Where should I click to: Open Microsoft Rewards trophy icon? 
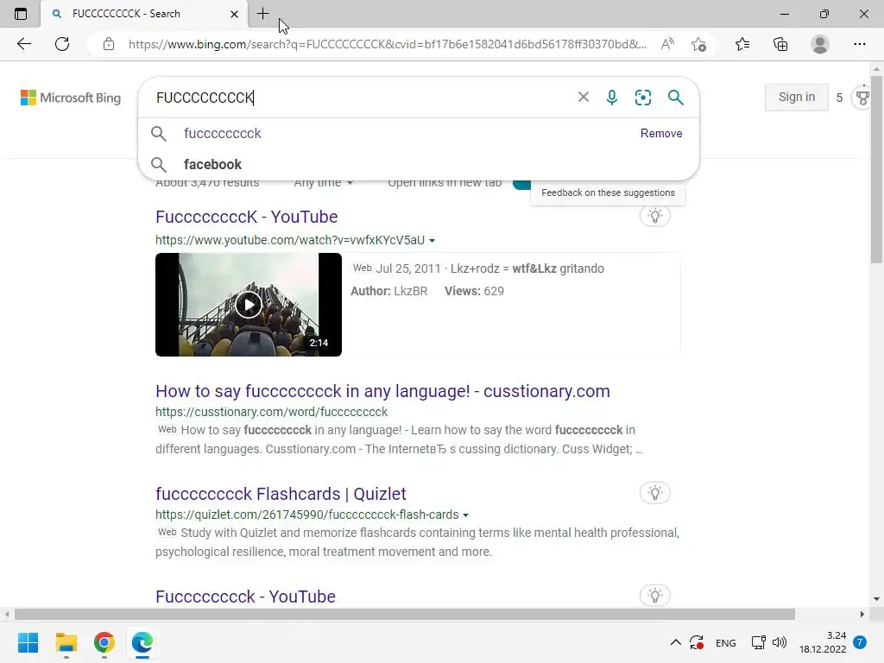[863, 98]
